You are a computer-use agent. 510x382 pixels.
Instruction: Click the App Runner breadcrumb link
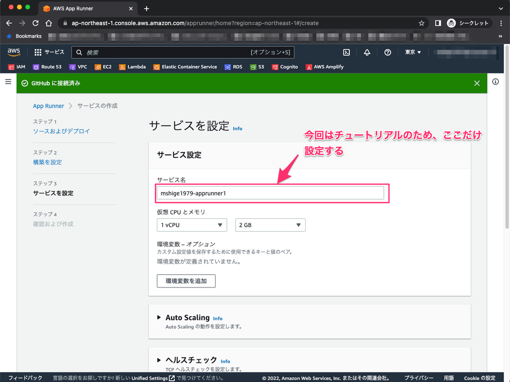tap(48, 106)
